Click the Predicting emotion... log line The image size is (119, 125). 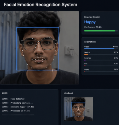point(17,103)
